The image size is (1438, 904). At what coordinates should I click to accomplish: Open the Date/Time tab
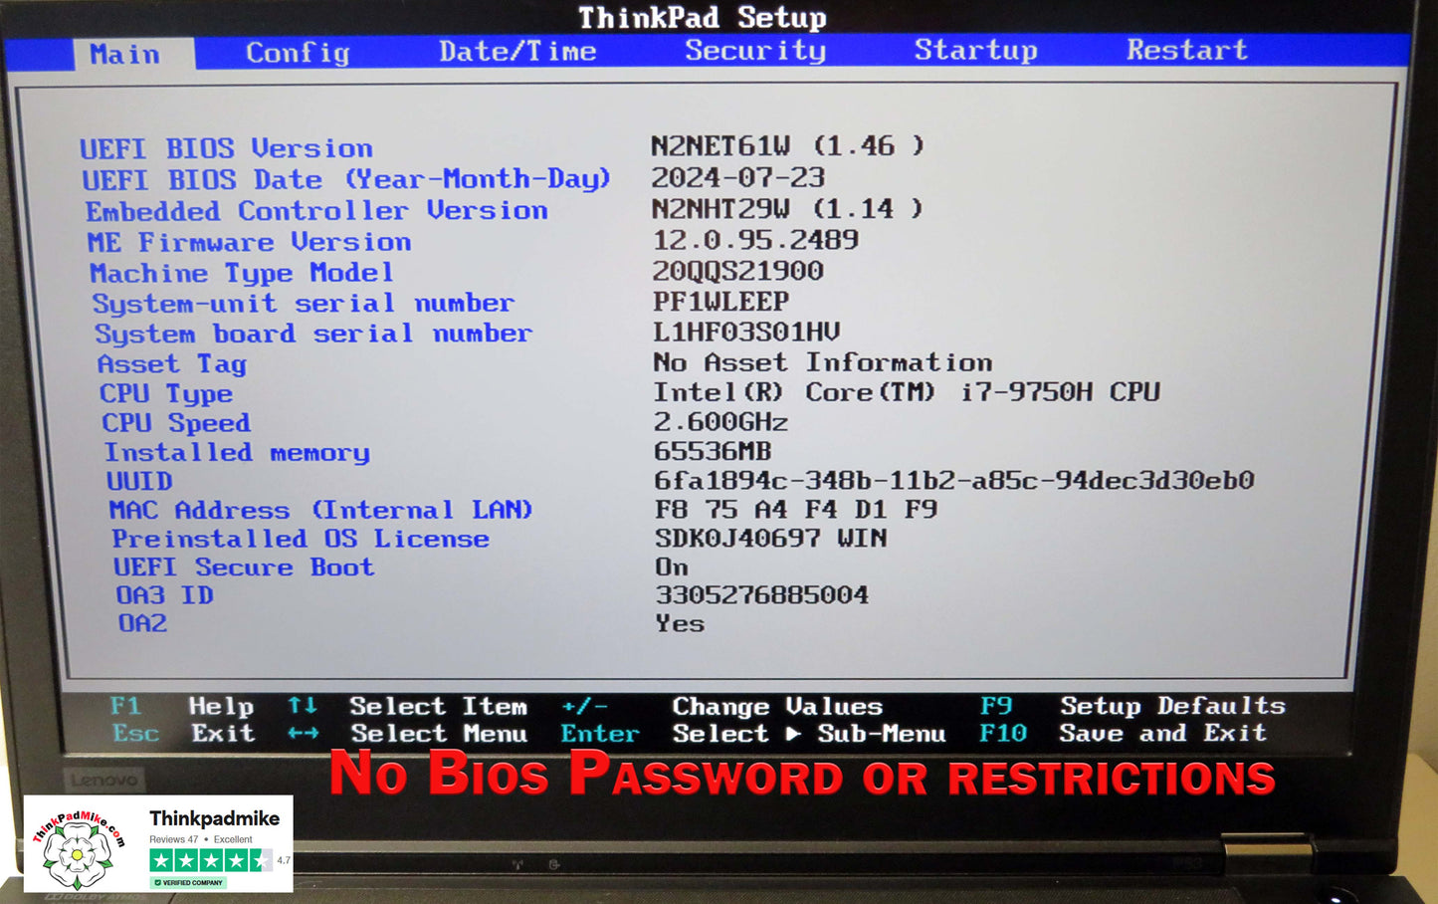pyautogui.click(x=517, y=52)
